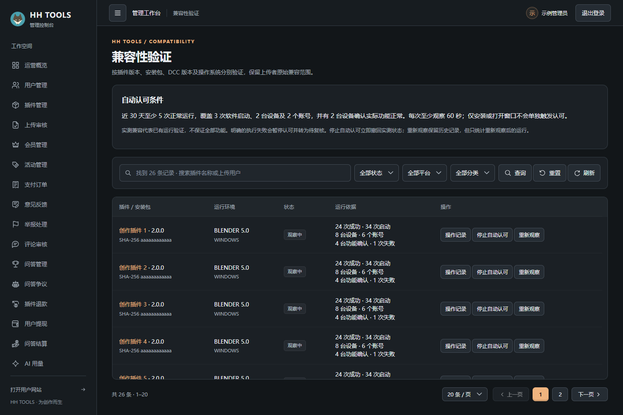Open 打开用户网站 link in the sidebar
Viewport: 623px width, 415px height.
coord(48,389)
